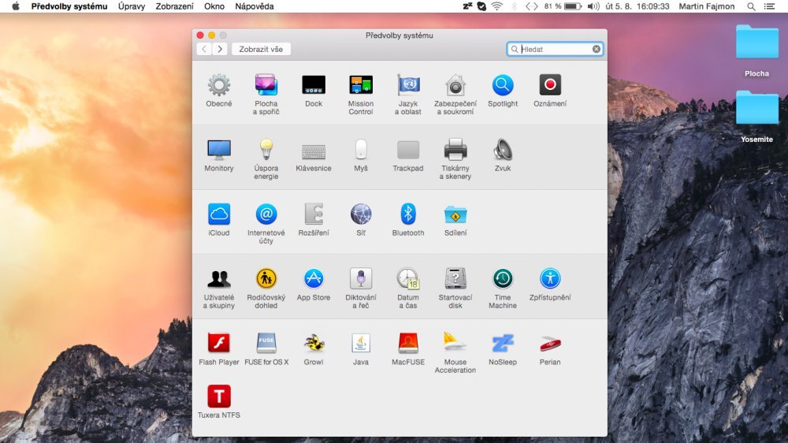Open the Zvuk sound preferences

click(503, 150)
